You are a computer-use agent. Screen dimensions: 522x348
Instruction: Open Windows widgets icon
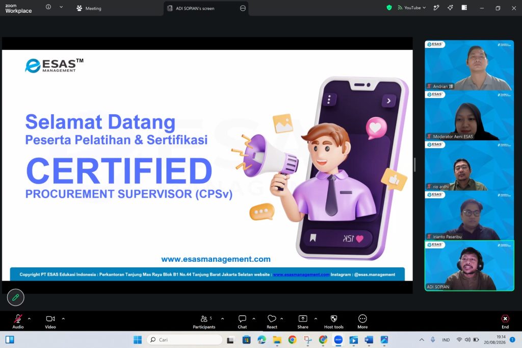[x=10, y=340]
